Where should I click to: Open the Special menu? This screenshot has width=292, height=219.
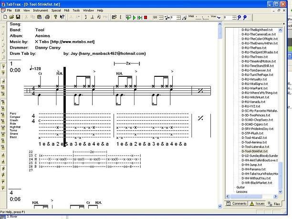click(56, 10)
